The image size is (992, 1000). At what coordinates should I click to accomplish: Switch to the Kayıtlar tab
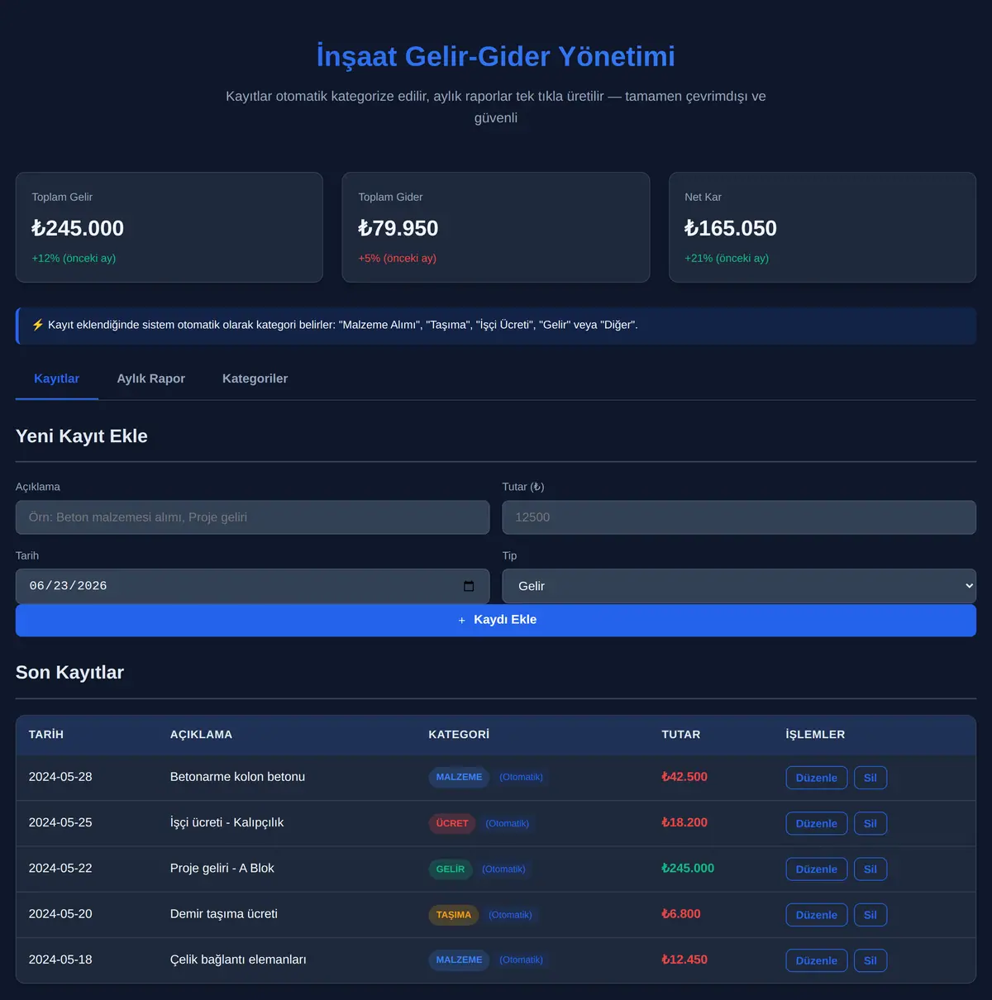pyautogui.click(x=57, y=379)
